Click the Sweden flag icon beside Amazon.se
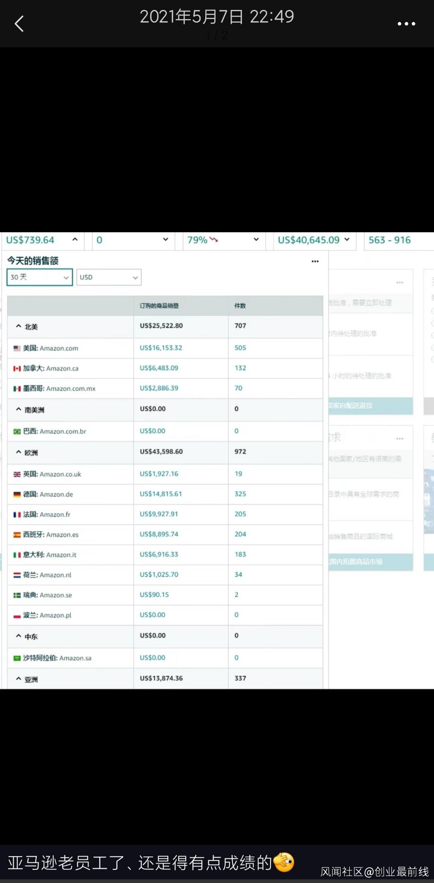The height and width of the screenshot is (883, 434). pyautogui.click(x=17, y=596)
